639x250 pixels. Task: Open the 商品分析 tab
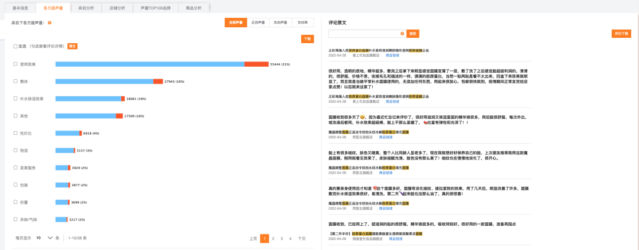pyautogui.click(x=193, y=8)
